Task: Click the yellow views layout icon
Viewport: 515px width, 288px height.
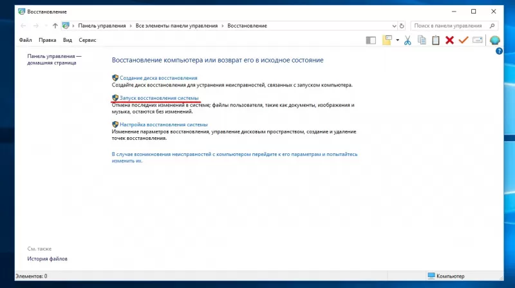Action: 387,40
